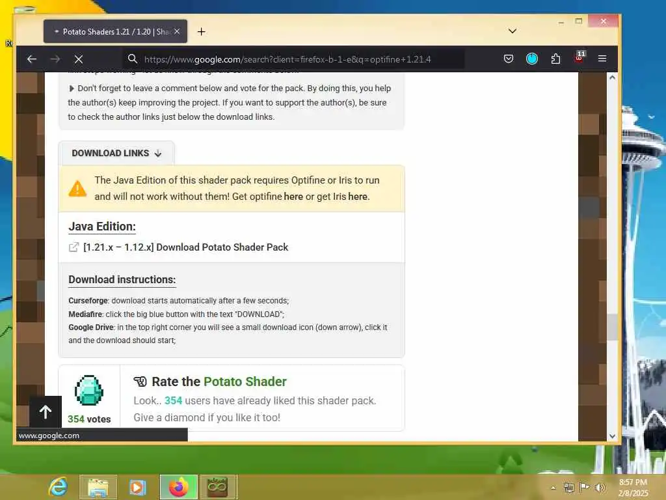666x500 pixels.
Task: Click the scrollbar up arrow
Action: coord(612,77)
